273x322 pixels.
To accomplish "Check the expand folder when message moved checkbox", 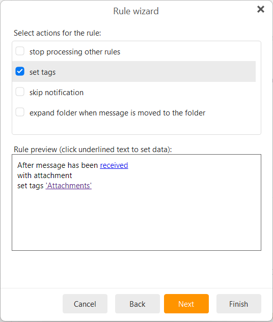I will (x=20, y=112).
